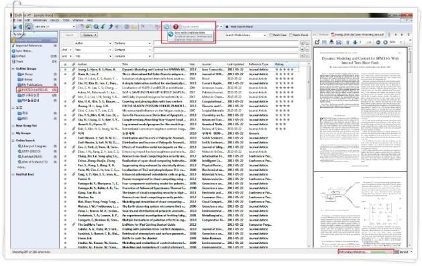
Task: Open the Groups menu
Action: point(54,20)
